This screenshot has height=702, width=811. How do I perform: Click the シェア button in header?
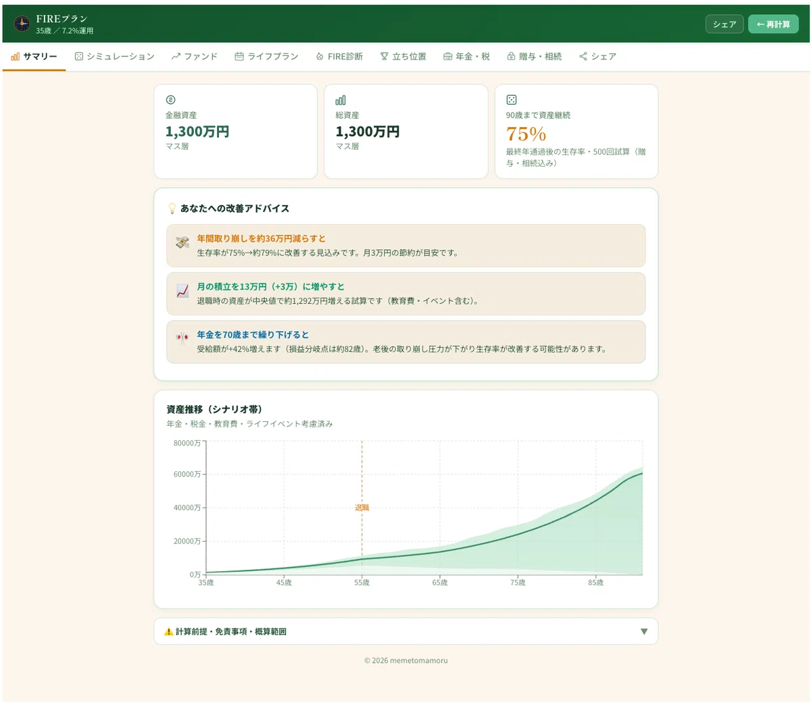724,24
